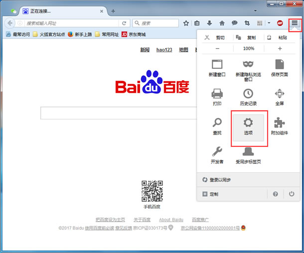Select the 正在连接 Baidu tab

63,11
